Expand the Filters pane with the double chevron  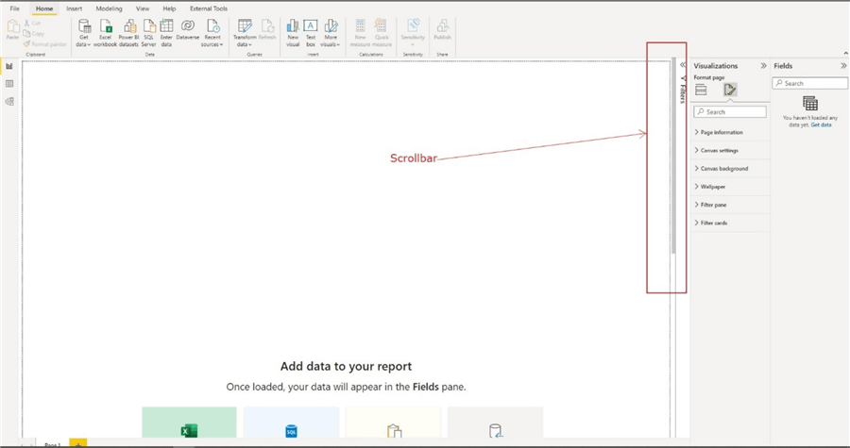coord(683,65)
